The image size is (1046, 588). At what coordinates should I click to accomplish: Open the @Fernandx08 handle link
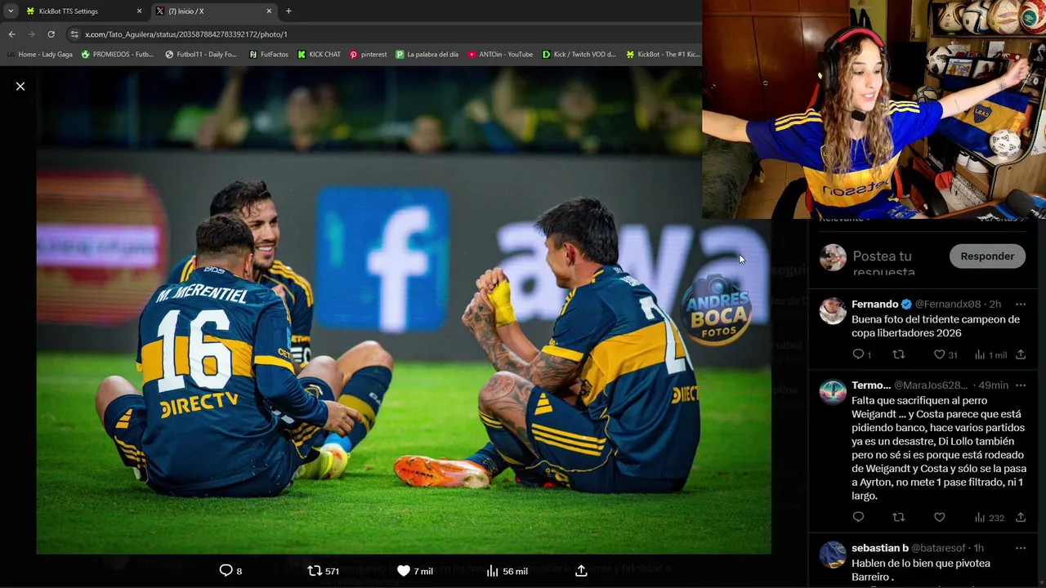click(x=947, y=304)
